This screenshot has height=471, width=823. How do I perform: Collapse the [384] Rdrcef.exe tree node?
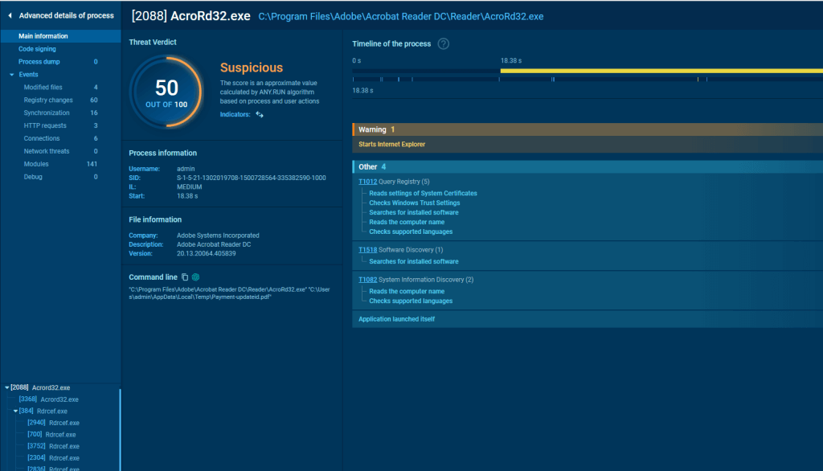[15, 412]
